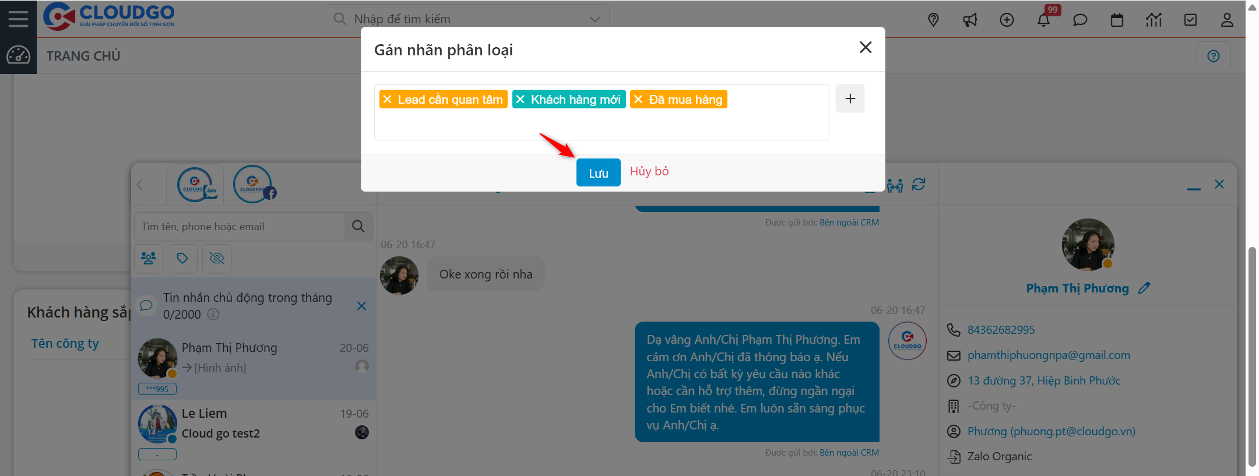Call phone number 84362682995
The height and width of the screenshot is (476, 1259).
pos(1001,330)
